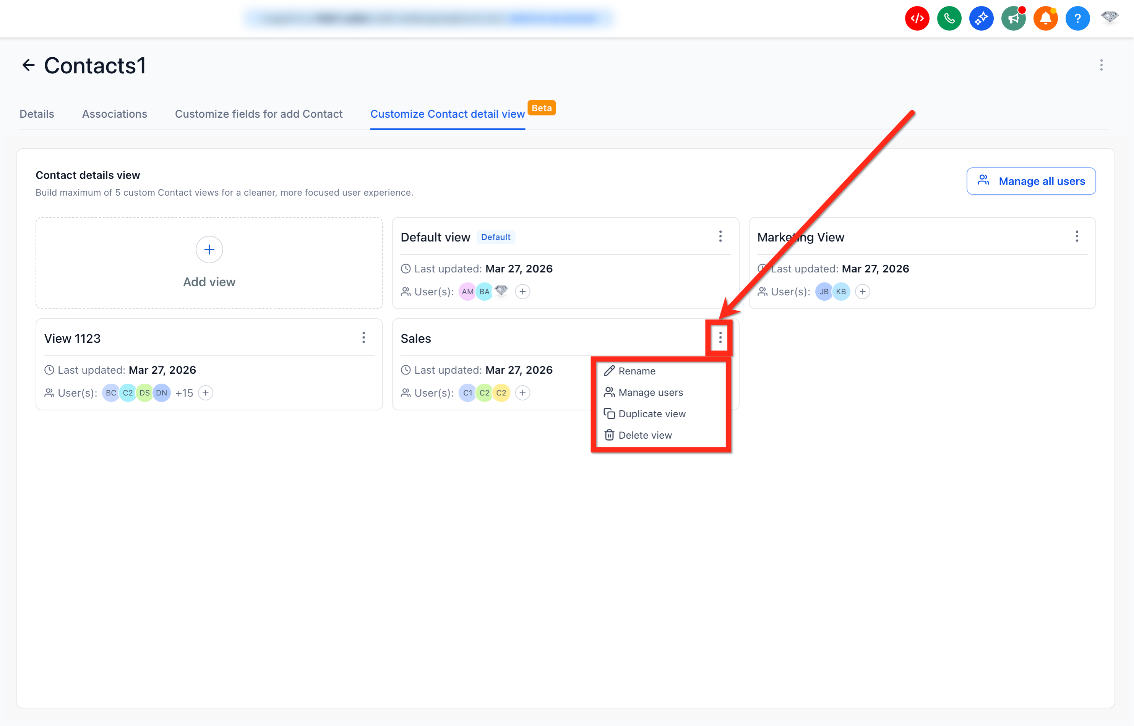
Task: Toggle the Sales view three-dot menu
Action: click(720, 337)
